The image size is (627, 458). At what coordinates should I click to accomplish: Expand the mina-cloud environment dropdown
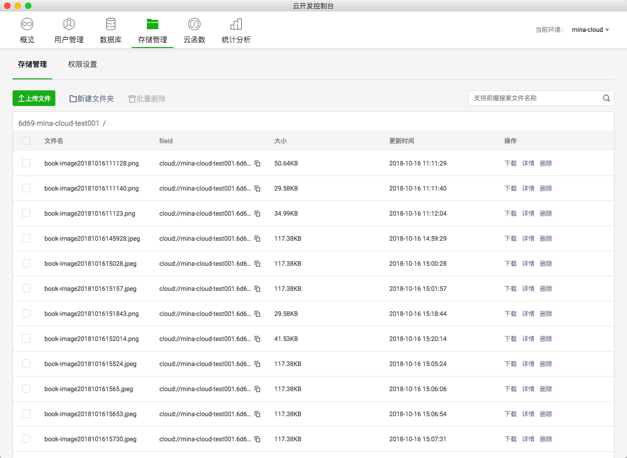click(x=590, y=30)
